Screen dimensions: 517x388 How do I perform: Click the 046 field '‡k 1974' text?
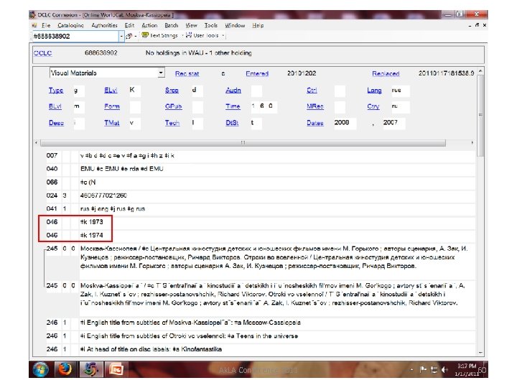point(92,235)
